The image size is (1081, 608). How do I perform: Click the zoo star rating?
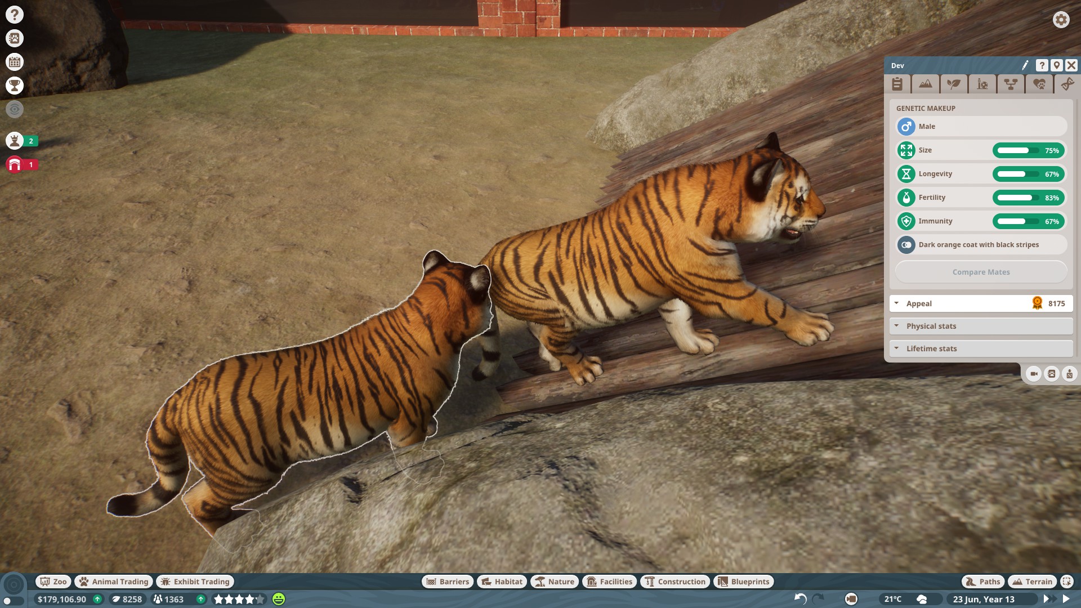pos(239,599)
